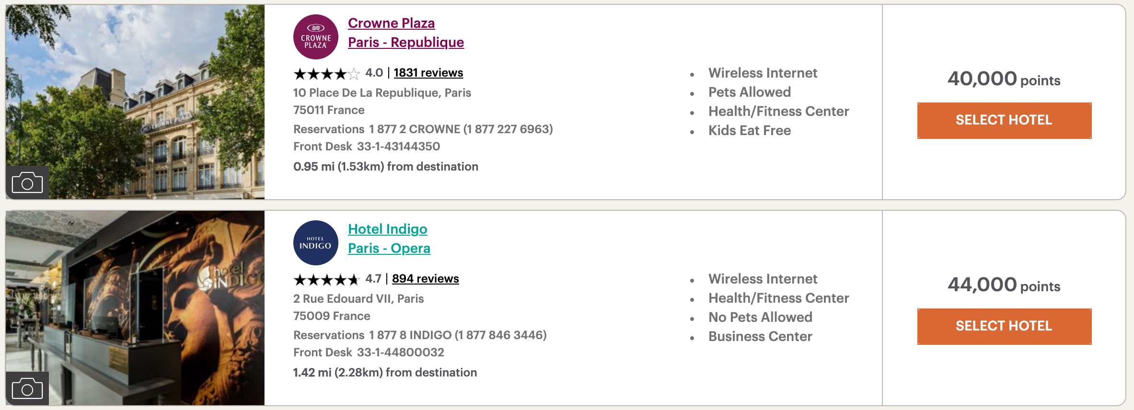
Task: Click the Wireless Internet amenity for Crowne Plaza
Action: (x=763, y=73)
